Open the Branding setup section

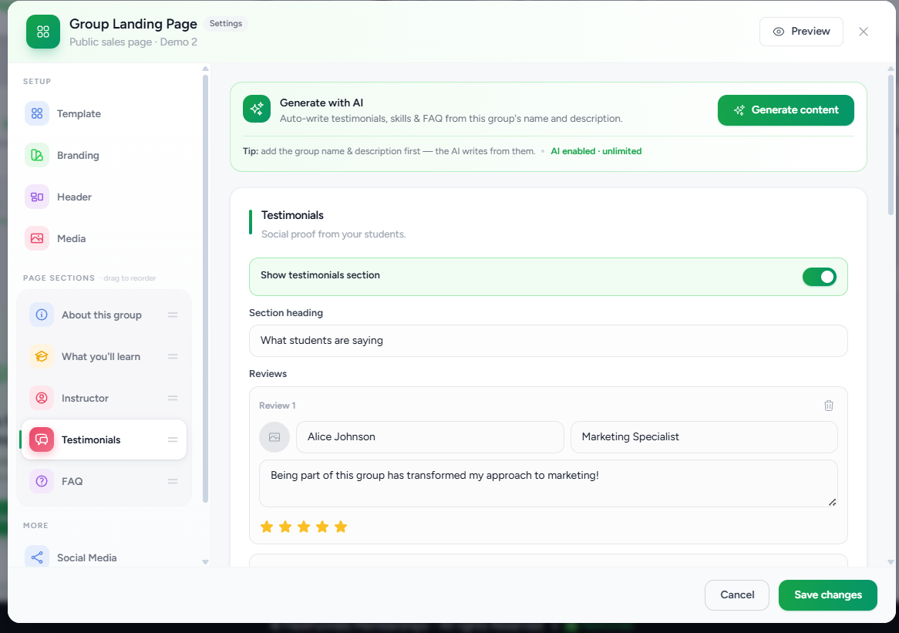tap(106, 156)
